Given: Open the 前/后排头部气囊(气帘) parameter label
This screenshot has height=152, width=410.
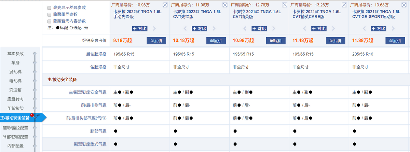Looking at the screenshot, I should click(x=86, y=118).
